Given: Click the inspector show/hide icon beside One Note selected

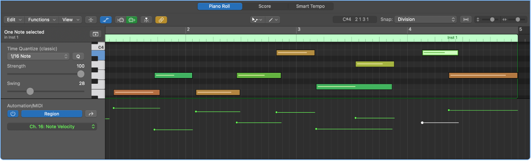Looking at the screenshot, I should (x=95, y=34).
